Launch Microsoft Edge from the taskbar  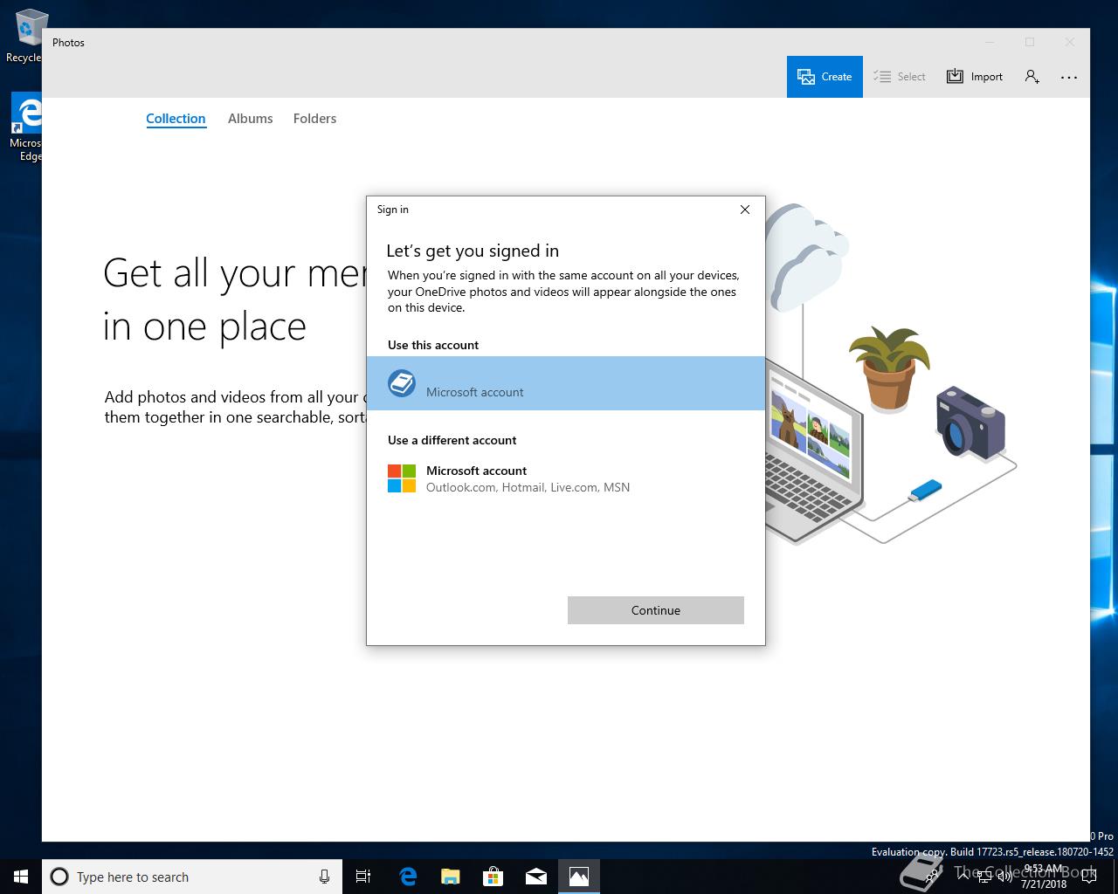click(x=408, y=877)
